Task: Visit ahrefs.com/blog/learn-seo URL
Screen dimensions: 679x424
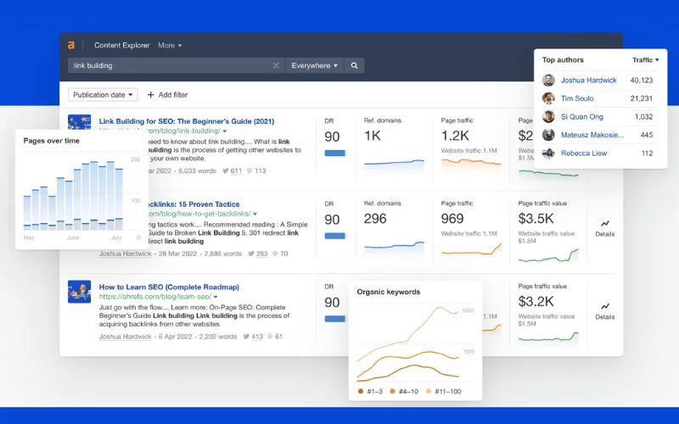Action: pos(155,297)
